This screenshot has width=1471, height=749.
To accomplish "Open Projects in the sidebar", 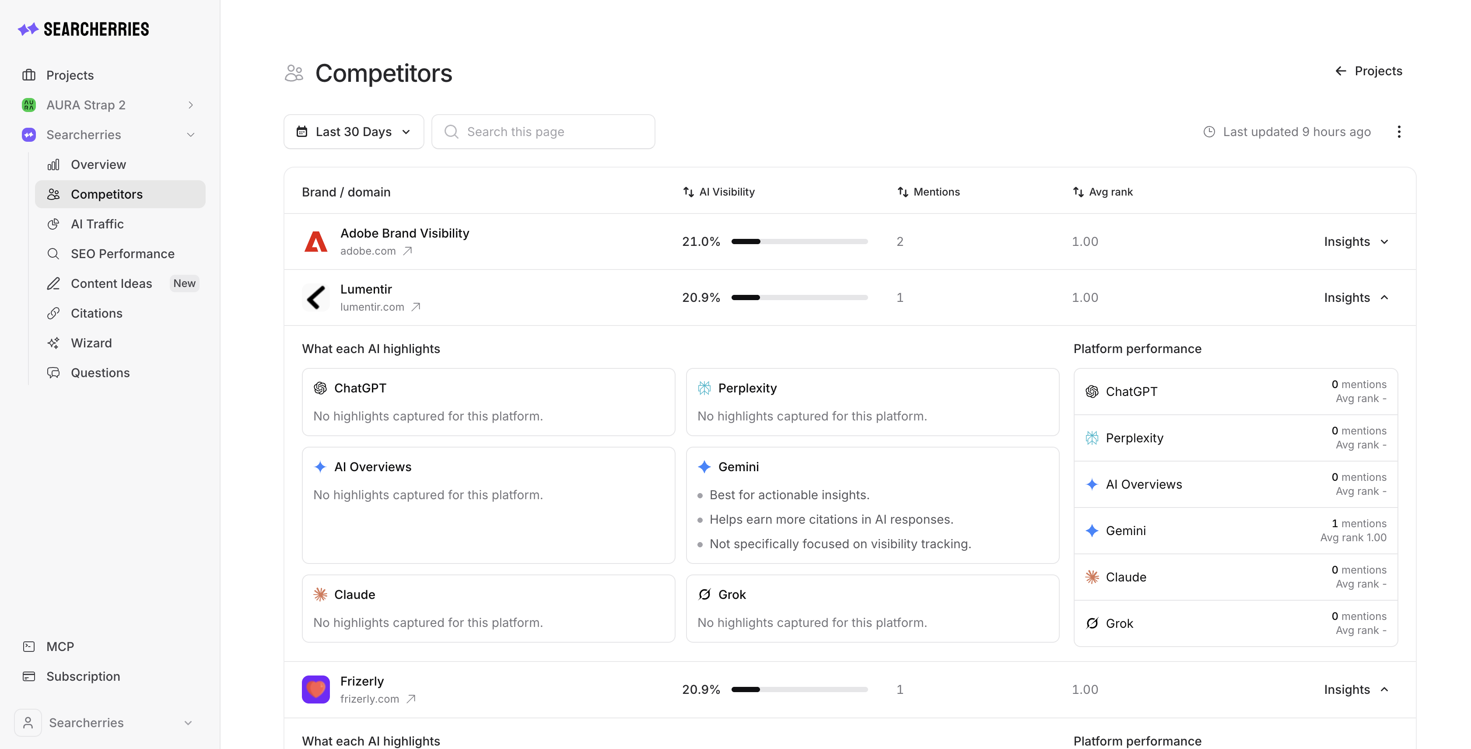I will (x=70, y=75).
